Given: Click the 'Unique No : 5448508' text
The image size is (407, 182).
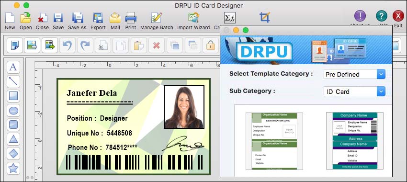Looking at the screenshot, I should click(x=100, y=133).
